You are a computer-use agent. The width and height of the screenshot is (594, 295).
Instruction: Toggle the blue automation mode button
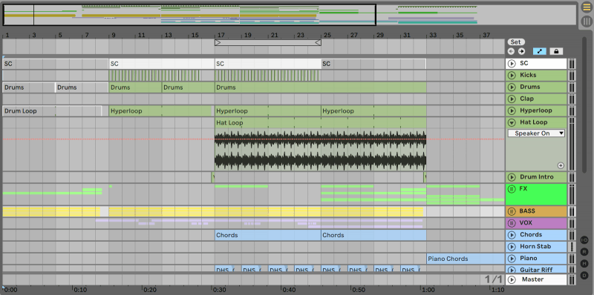point(540,51)
